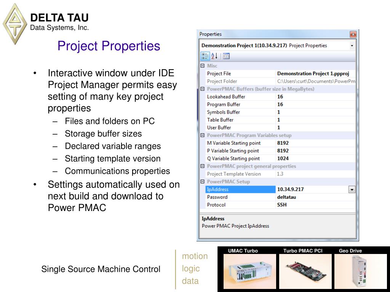This screenshot has height=292, width=390.
Task: Select the Program Buffer property
Action: point(241,104)
